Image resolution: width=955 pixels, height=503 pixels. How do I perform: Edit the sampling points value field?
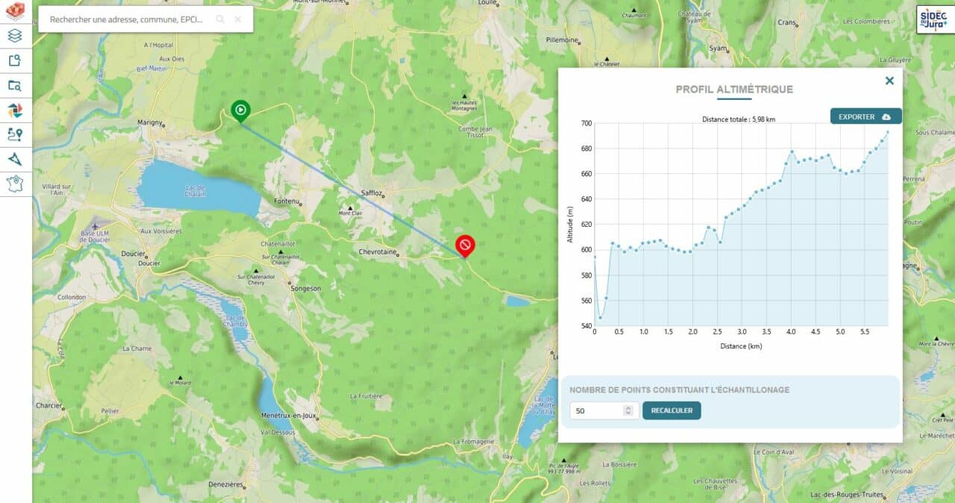(x=597, y=410)
